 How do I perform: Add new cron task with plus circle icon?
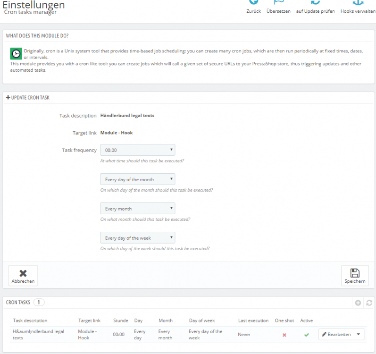[358, 303]
